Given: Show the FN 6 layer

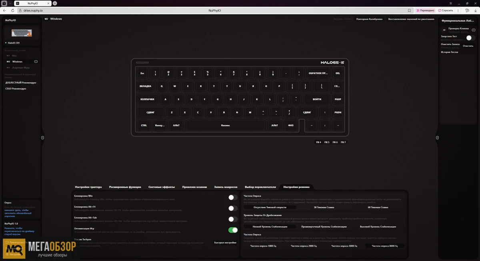Looking at the screenshot, I should (335, 142).
